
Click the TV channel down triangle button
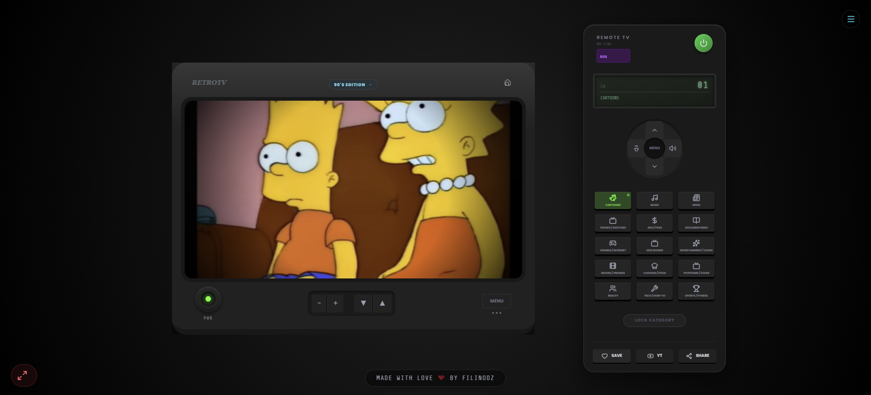coord(363,303)
